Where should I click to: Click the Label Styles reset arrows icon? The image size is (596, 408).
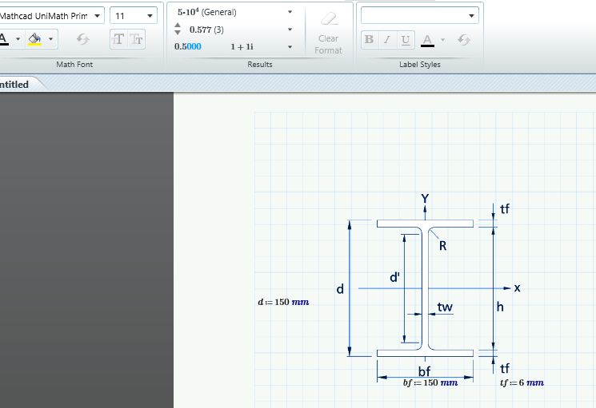[464, 40]
